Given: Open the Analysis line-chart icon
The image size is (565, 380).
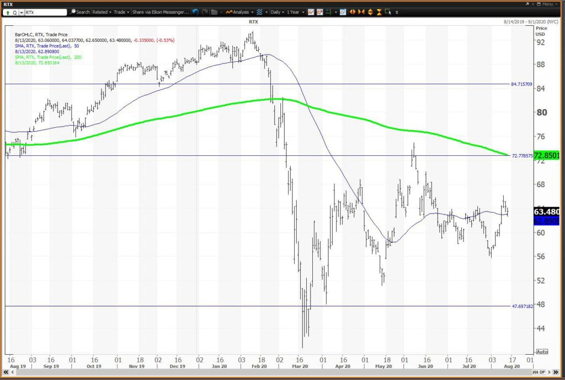Looking at the screenshot, I should pyautogui.click(x=229, y=12).
